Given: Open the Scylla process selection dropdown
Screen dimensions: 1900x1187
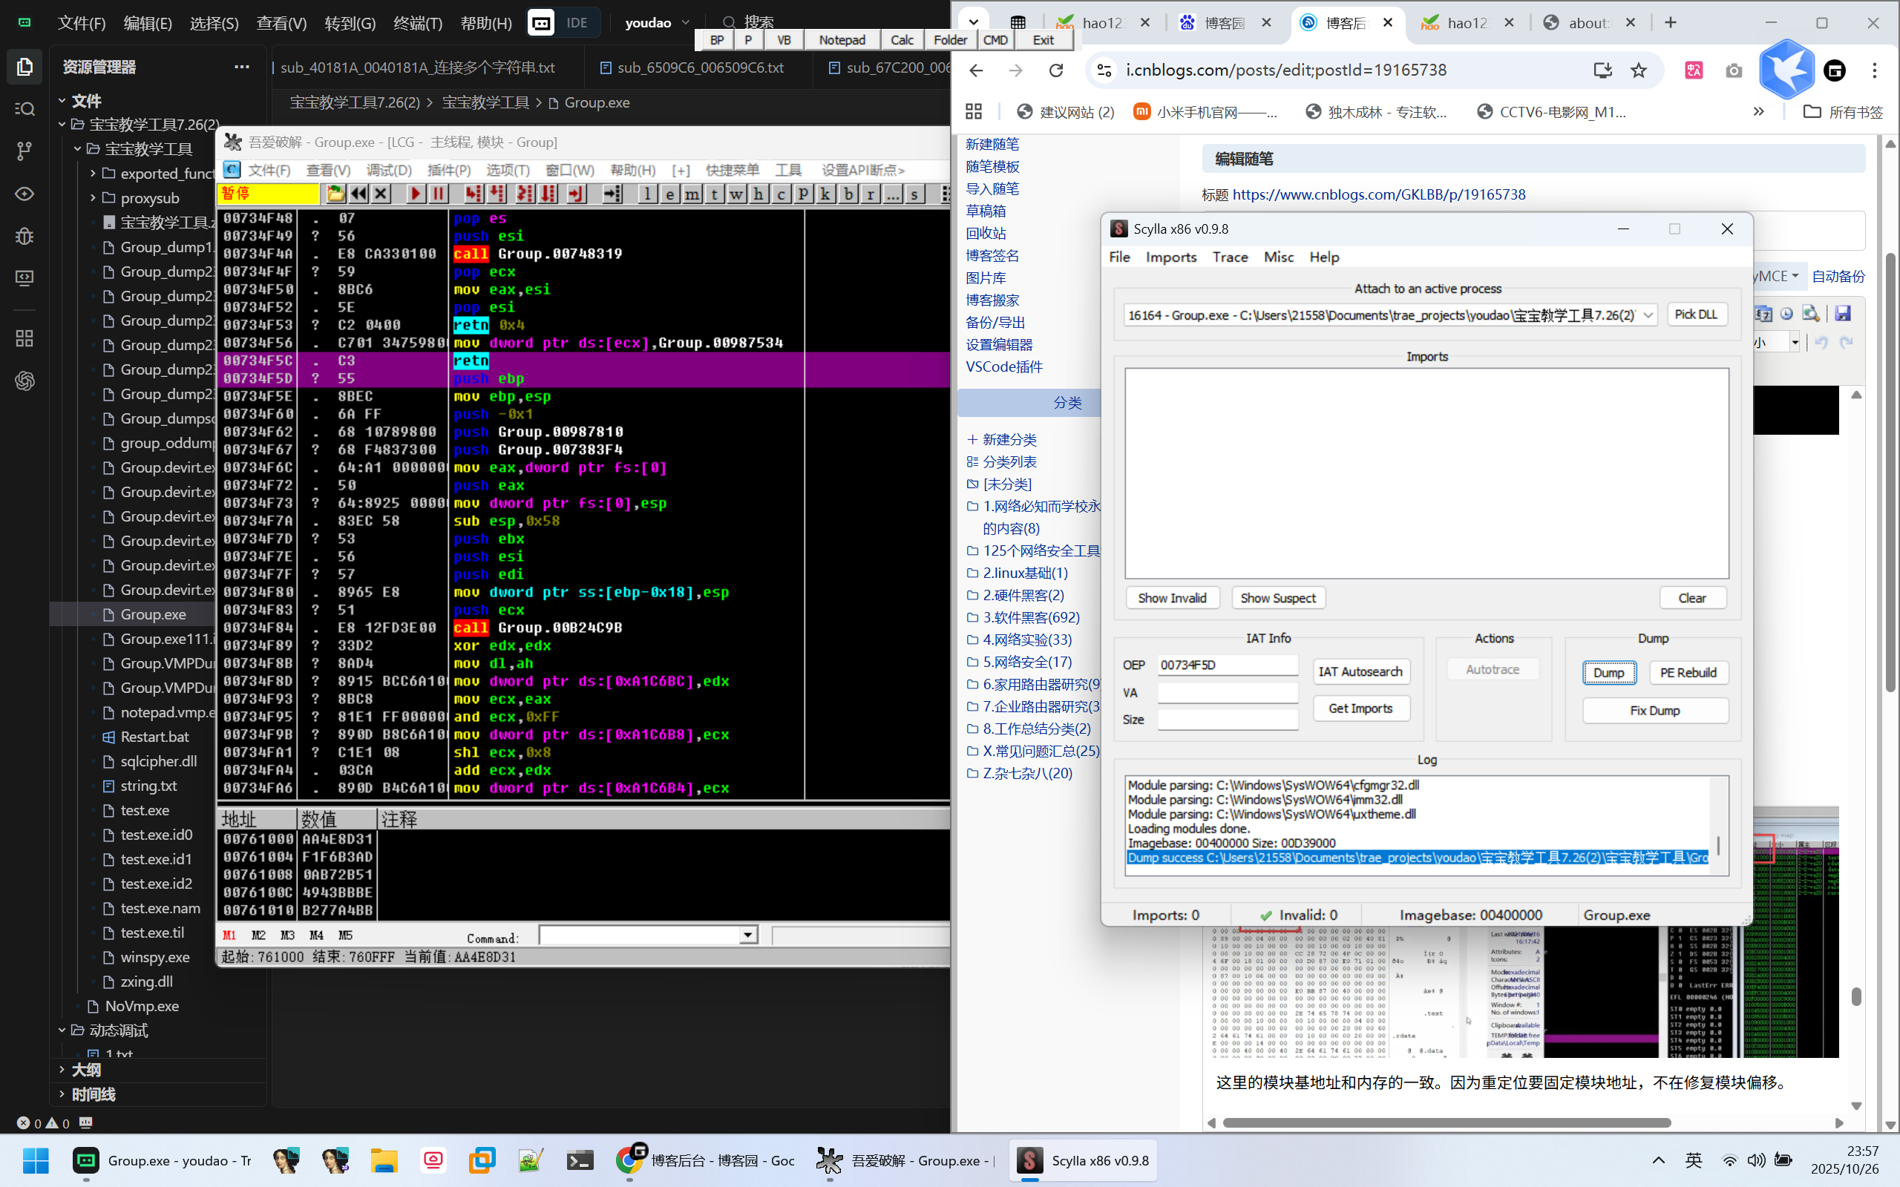Looking at the screenshot, I should click(x=1648, y=315).
